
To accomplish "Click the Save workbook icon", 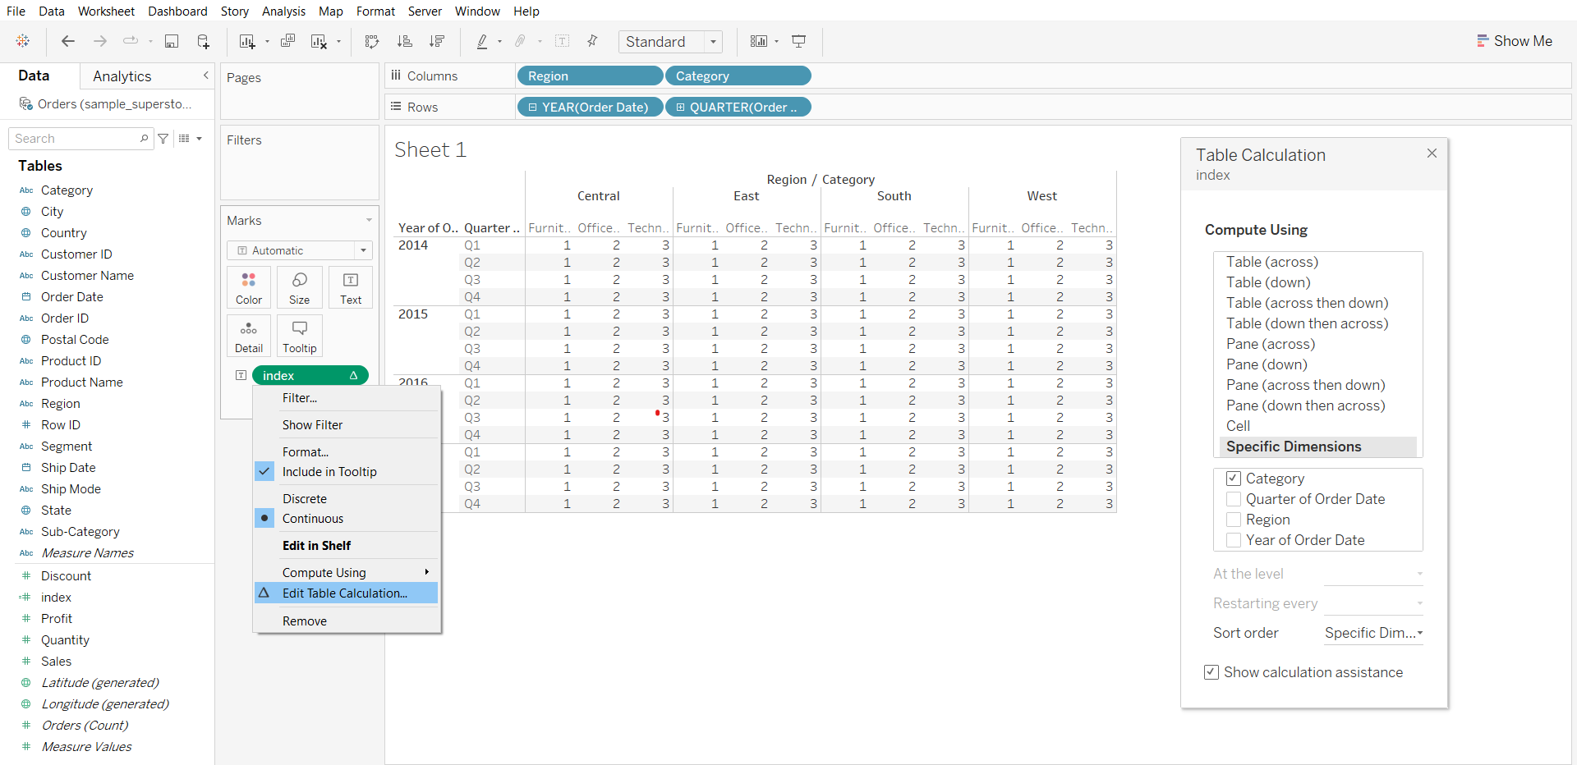I will pyautogui.click(x=172, y=41).
